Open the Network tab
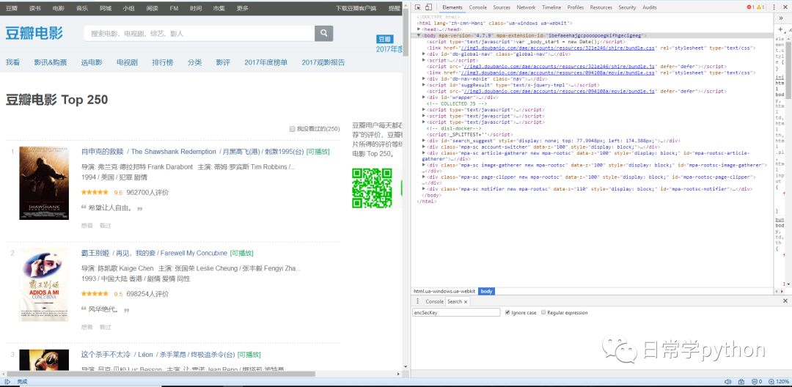The height and width of the screenshot is (387, 792). 526,7
